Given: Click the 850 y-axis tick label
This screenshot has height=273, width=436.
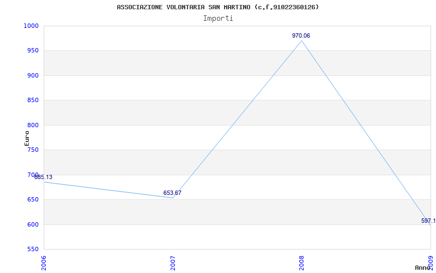Looking at the screenshot, I should coord(33,100).
